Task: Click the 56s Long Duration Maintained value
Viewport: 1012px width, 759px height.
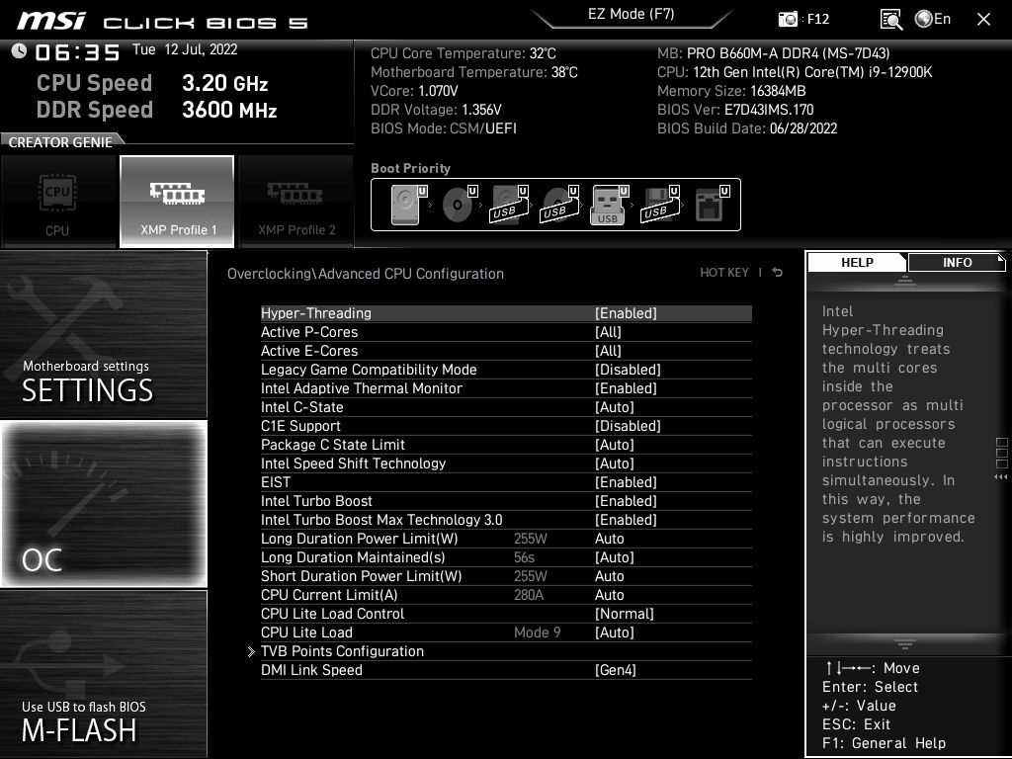Action: click(524, 556)
